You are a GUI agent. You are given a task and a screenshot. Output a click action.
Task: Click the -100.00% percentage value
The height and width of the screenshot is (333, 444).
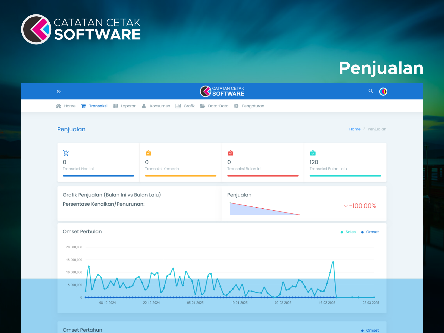[x=363, y=206]
